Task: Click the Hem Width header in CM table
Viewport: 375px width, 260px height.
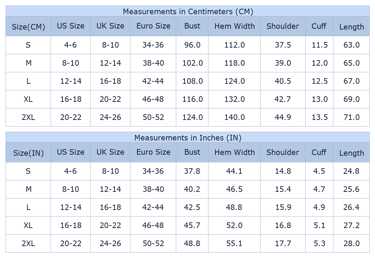Action: (235, 26)
